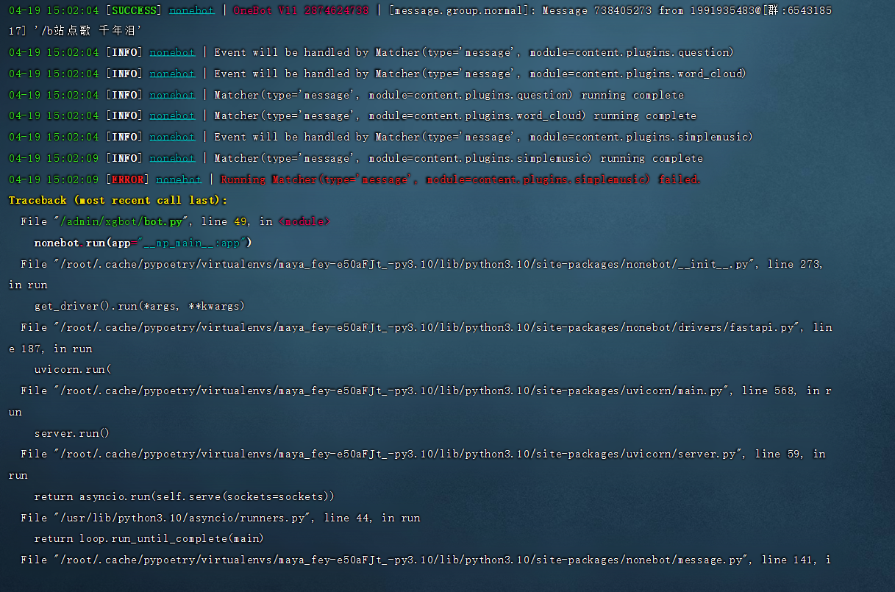Click the red <module> reference

coord(303,221)
